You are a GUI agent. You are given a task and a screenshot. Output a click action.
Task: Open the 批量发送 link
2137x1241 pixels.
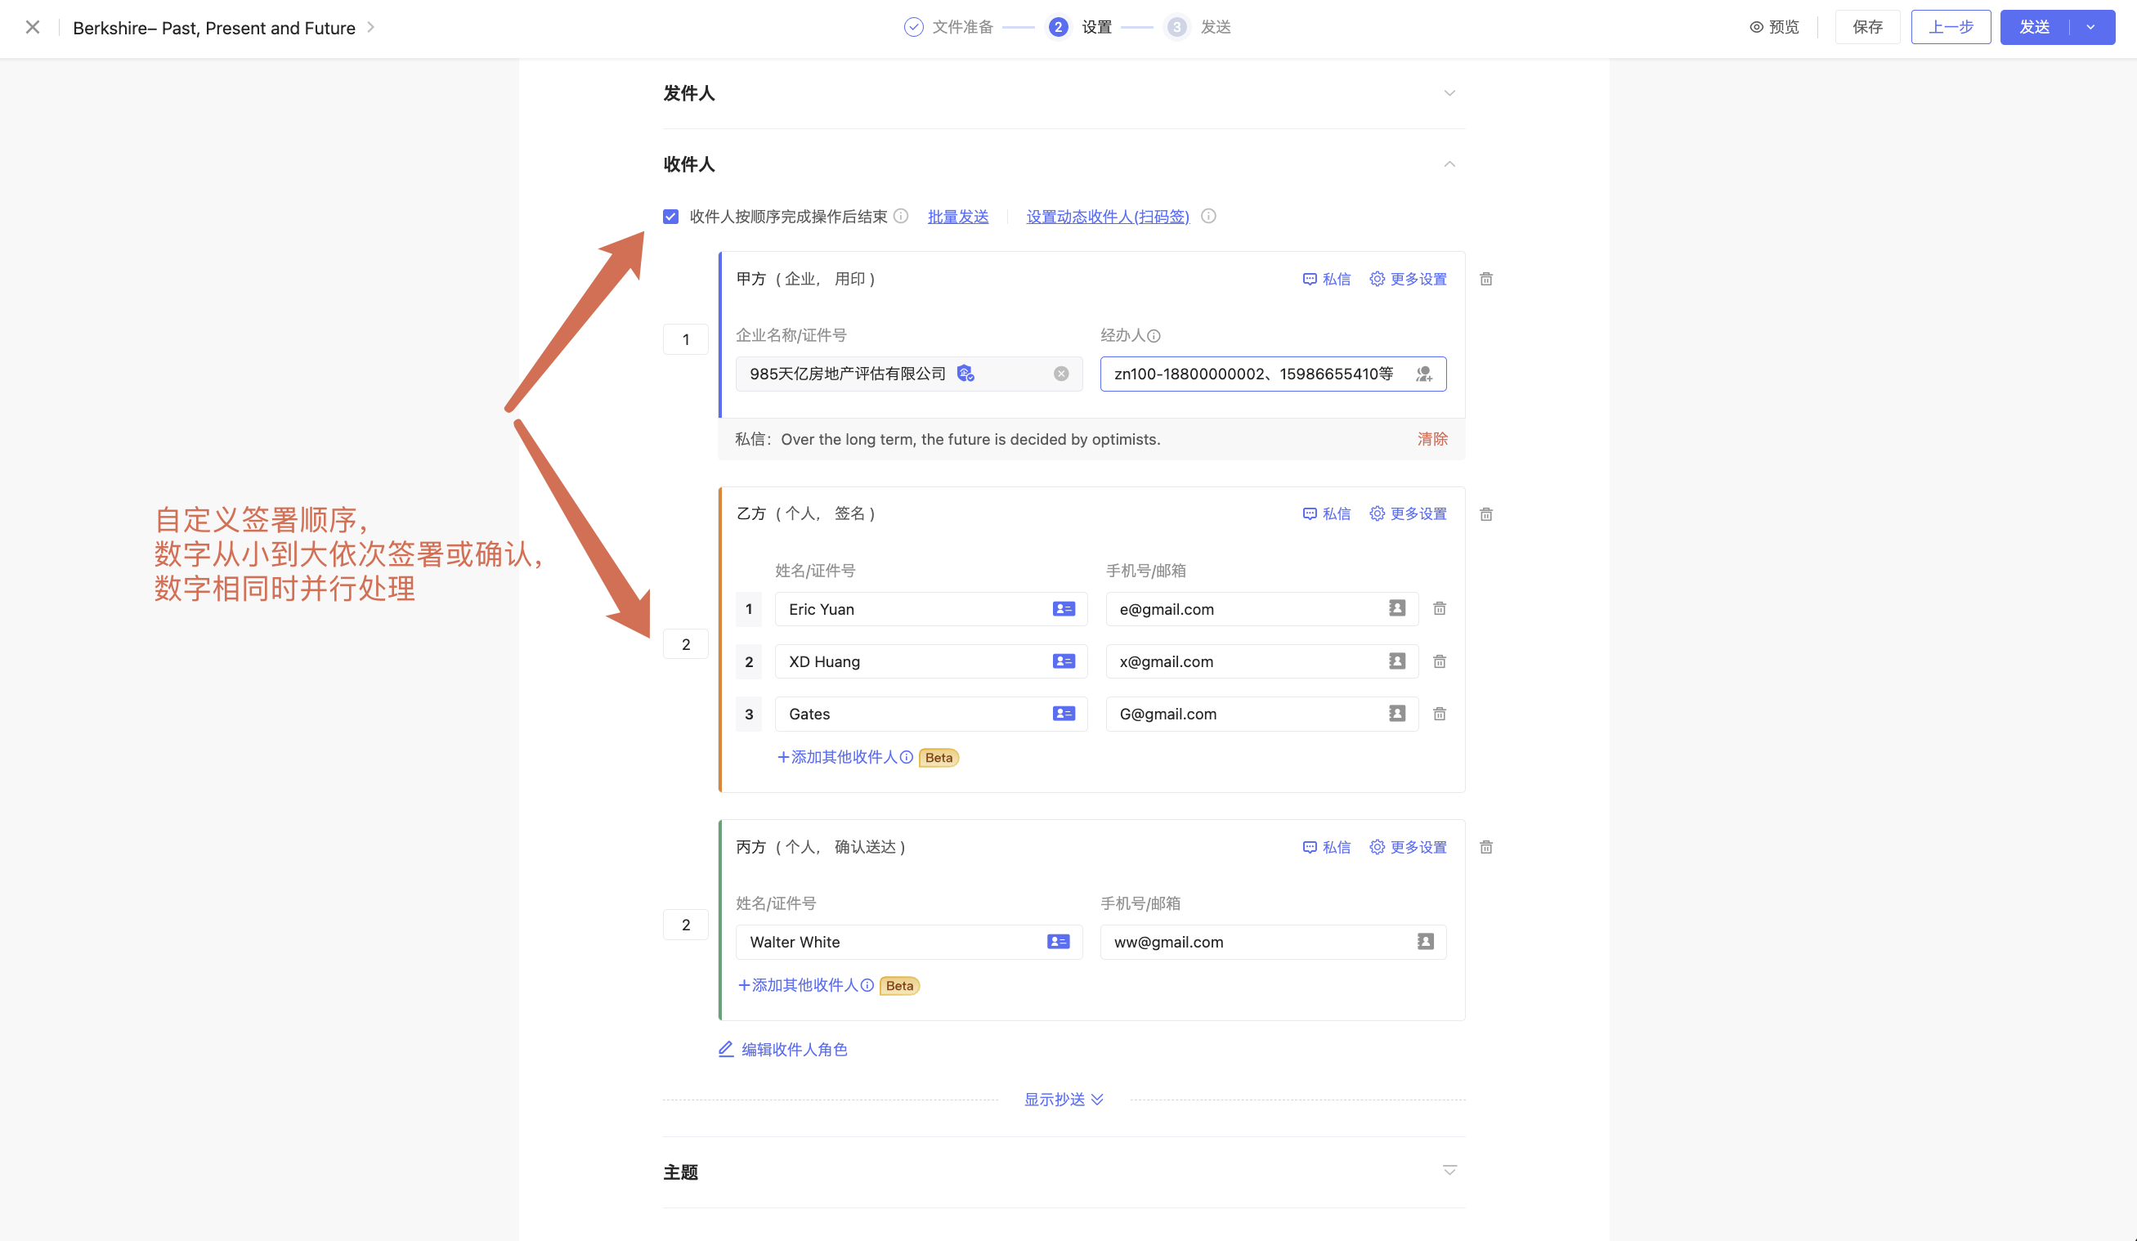click(x=957, y=217)
